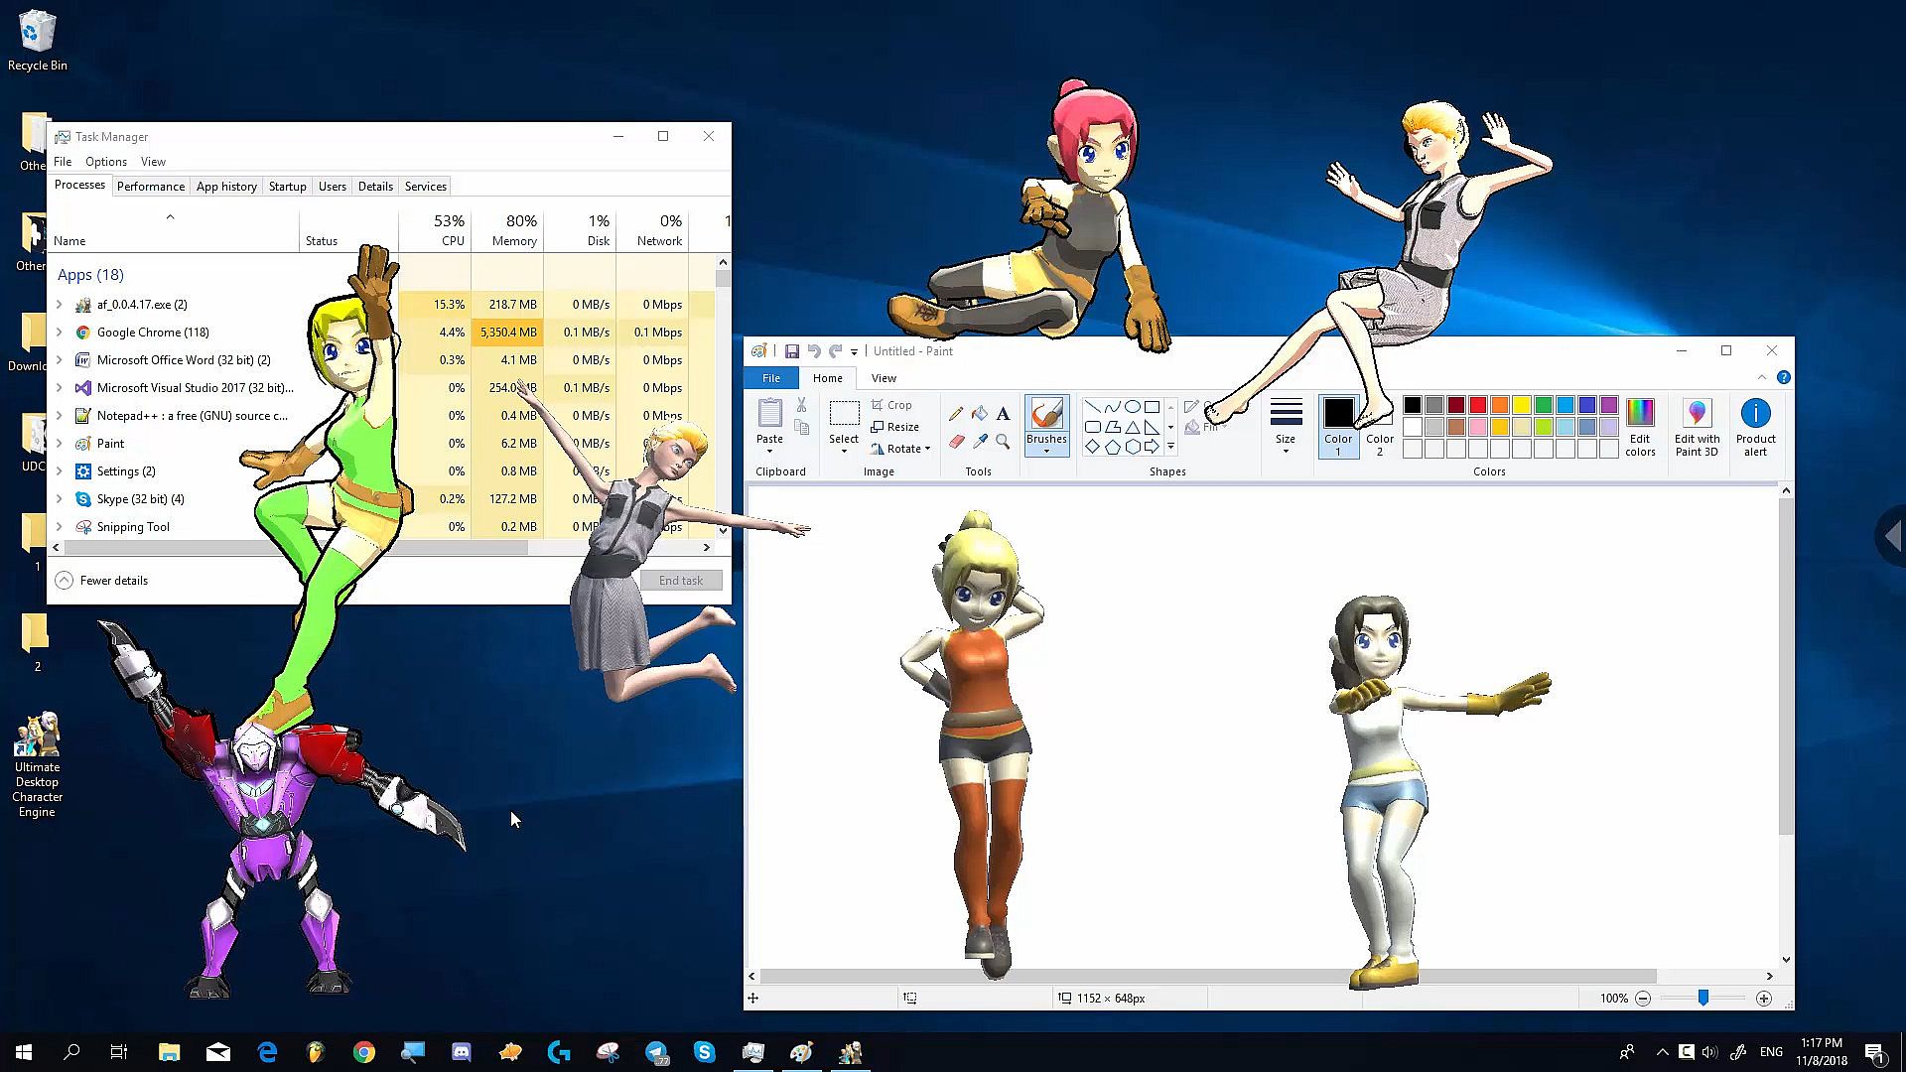Choose the Eraser tool
Screen dimensions: 1906x1072
(x=956, y=442)
